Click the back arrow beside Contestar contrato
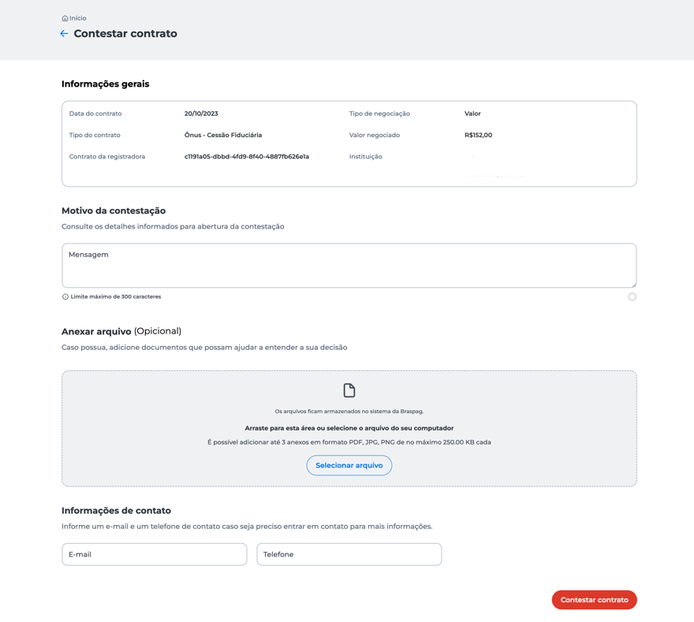The width and height of the screenshot is (694, 622). (64, 34)
